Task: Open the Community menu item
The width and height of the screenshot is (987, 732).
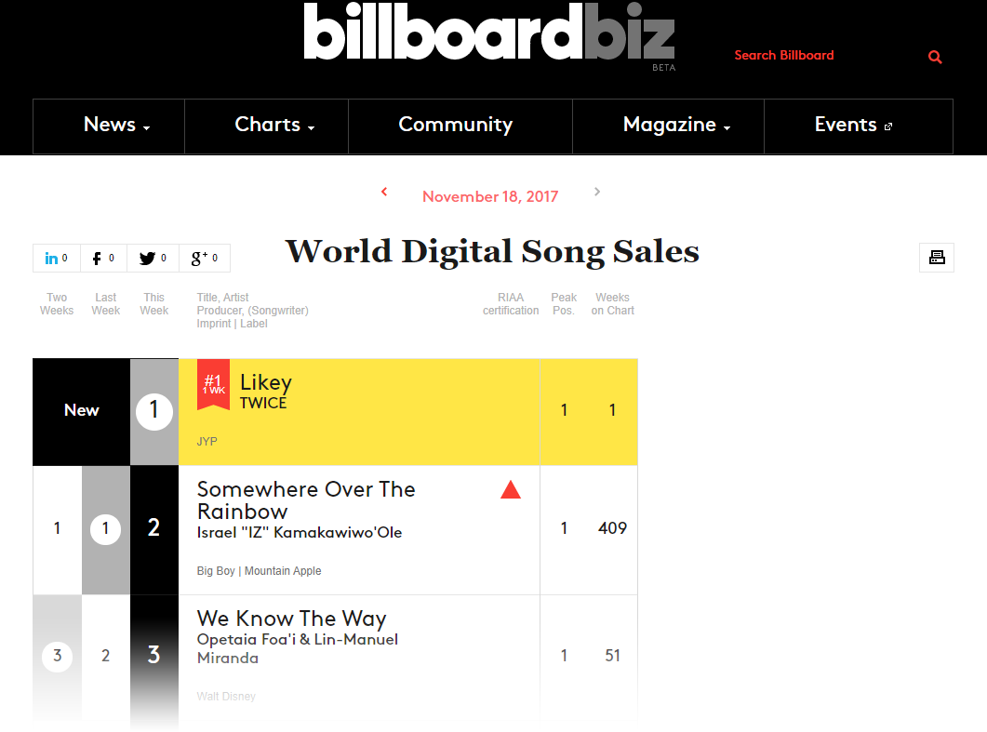Action: [456, 126]
